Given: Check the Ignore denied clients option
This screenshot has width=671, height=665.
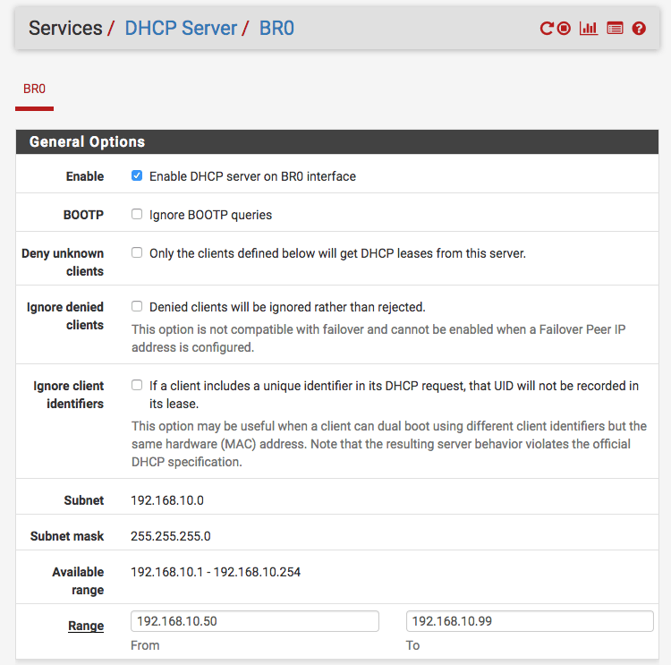Looking at the screenshot, I should tap(137, 307).
